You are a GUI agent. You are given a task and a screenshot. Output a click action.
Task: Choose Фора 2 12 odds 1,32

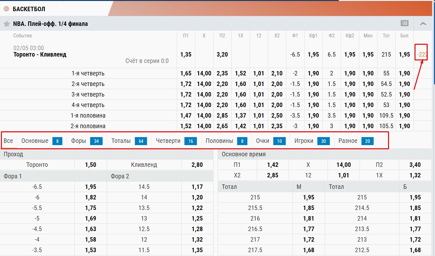coord(197,239)
